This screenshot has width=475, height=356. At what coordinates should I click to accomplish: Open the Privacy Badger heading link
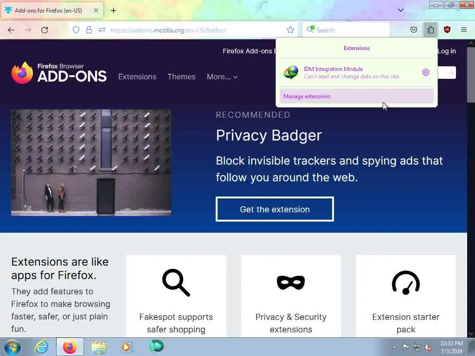(269, 135)
